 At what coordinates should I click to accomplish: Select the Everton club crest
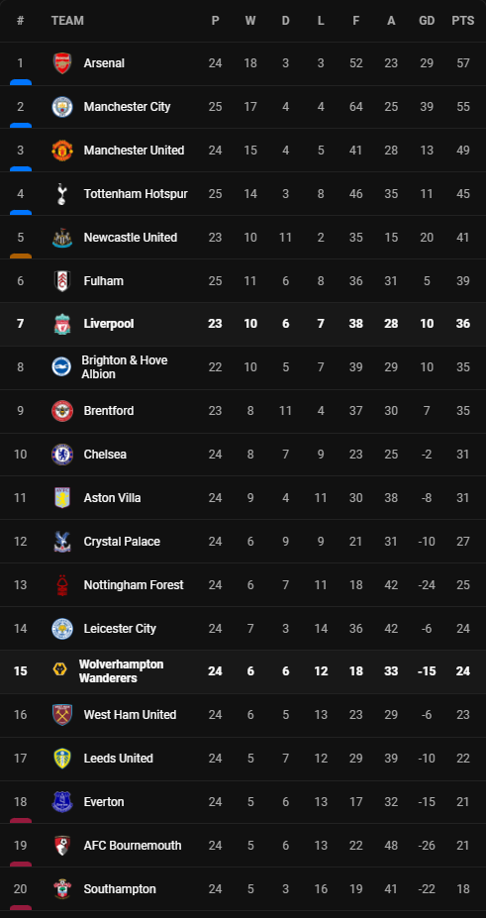click(62, 801)
